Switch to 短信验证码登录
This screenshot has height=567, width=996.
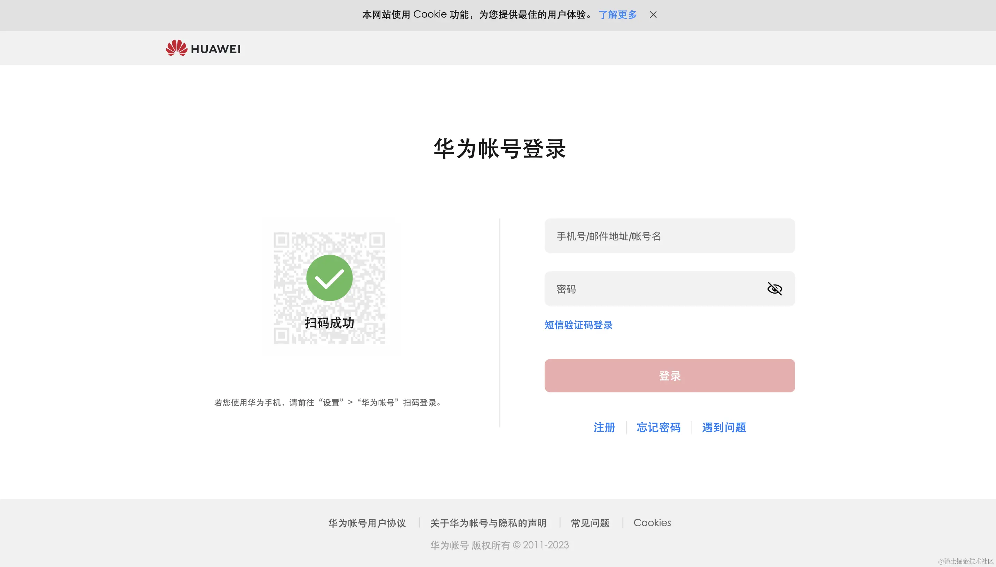point(578,325)
